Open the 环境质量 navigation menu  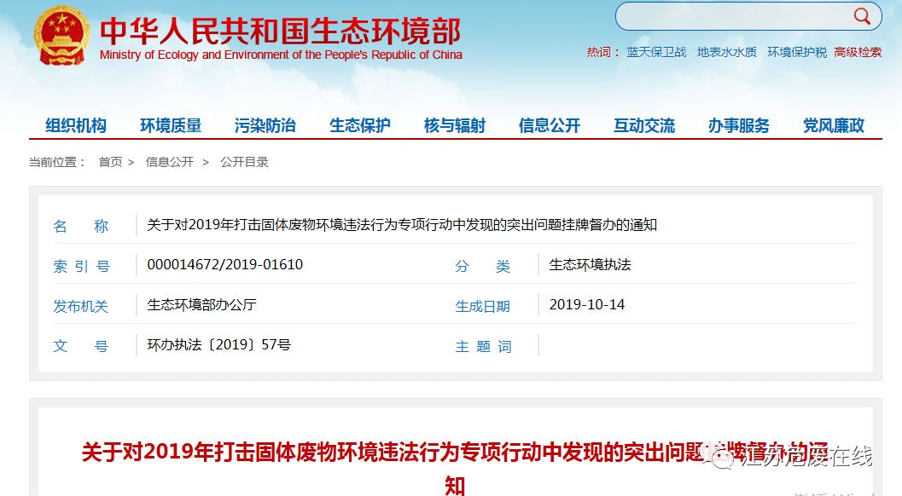pyautogui.click(x=171, y=125)
